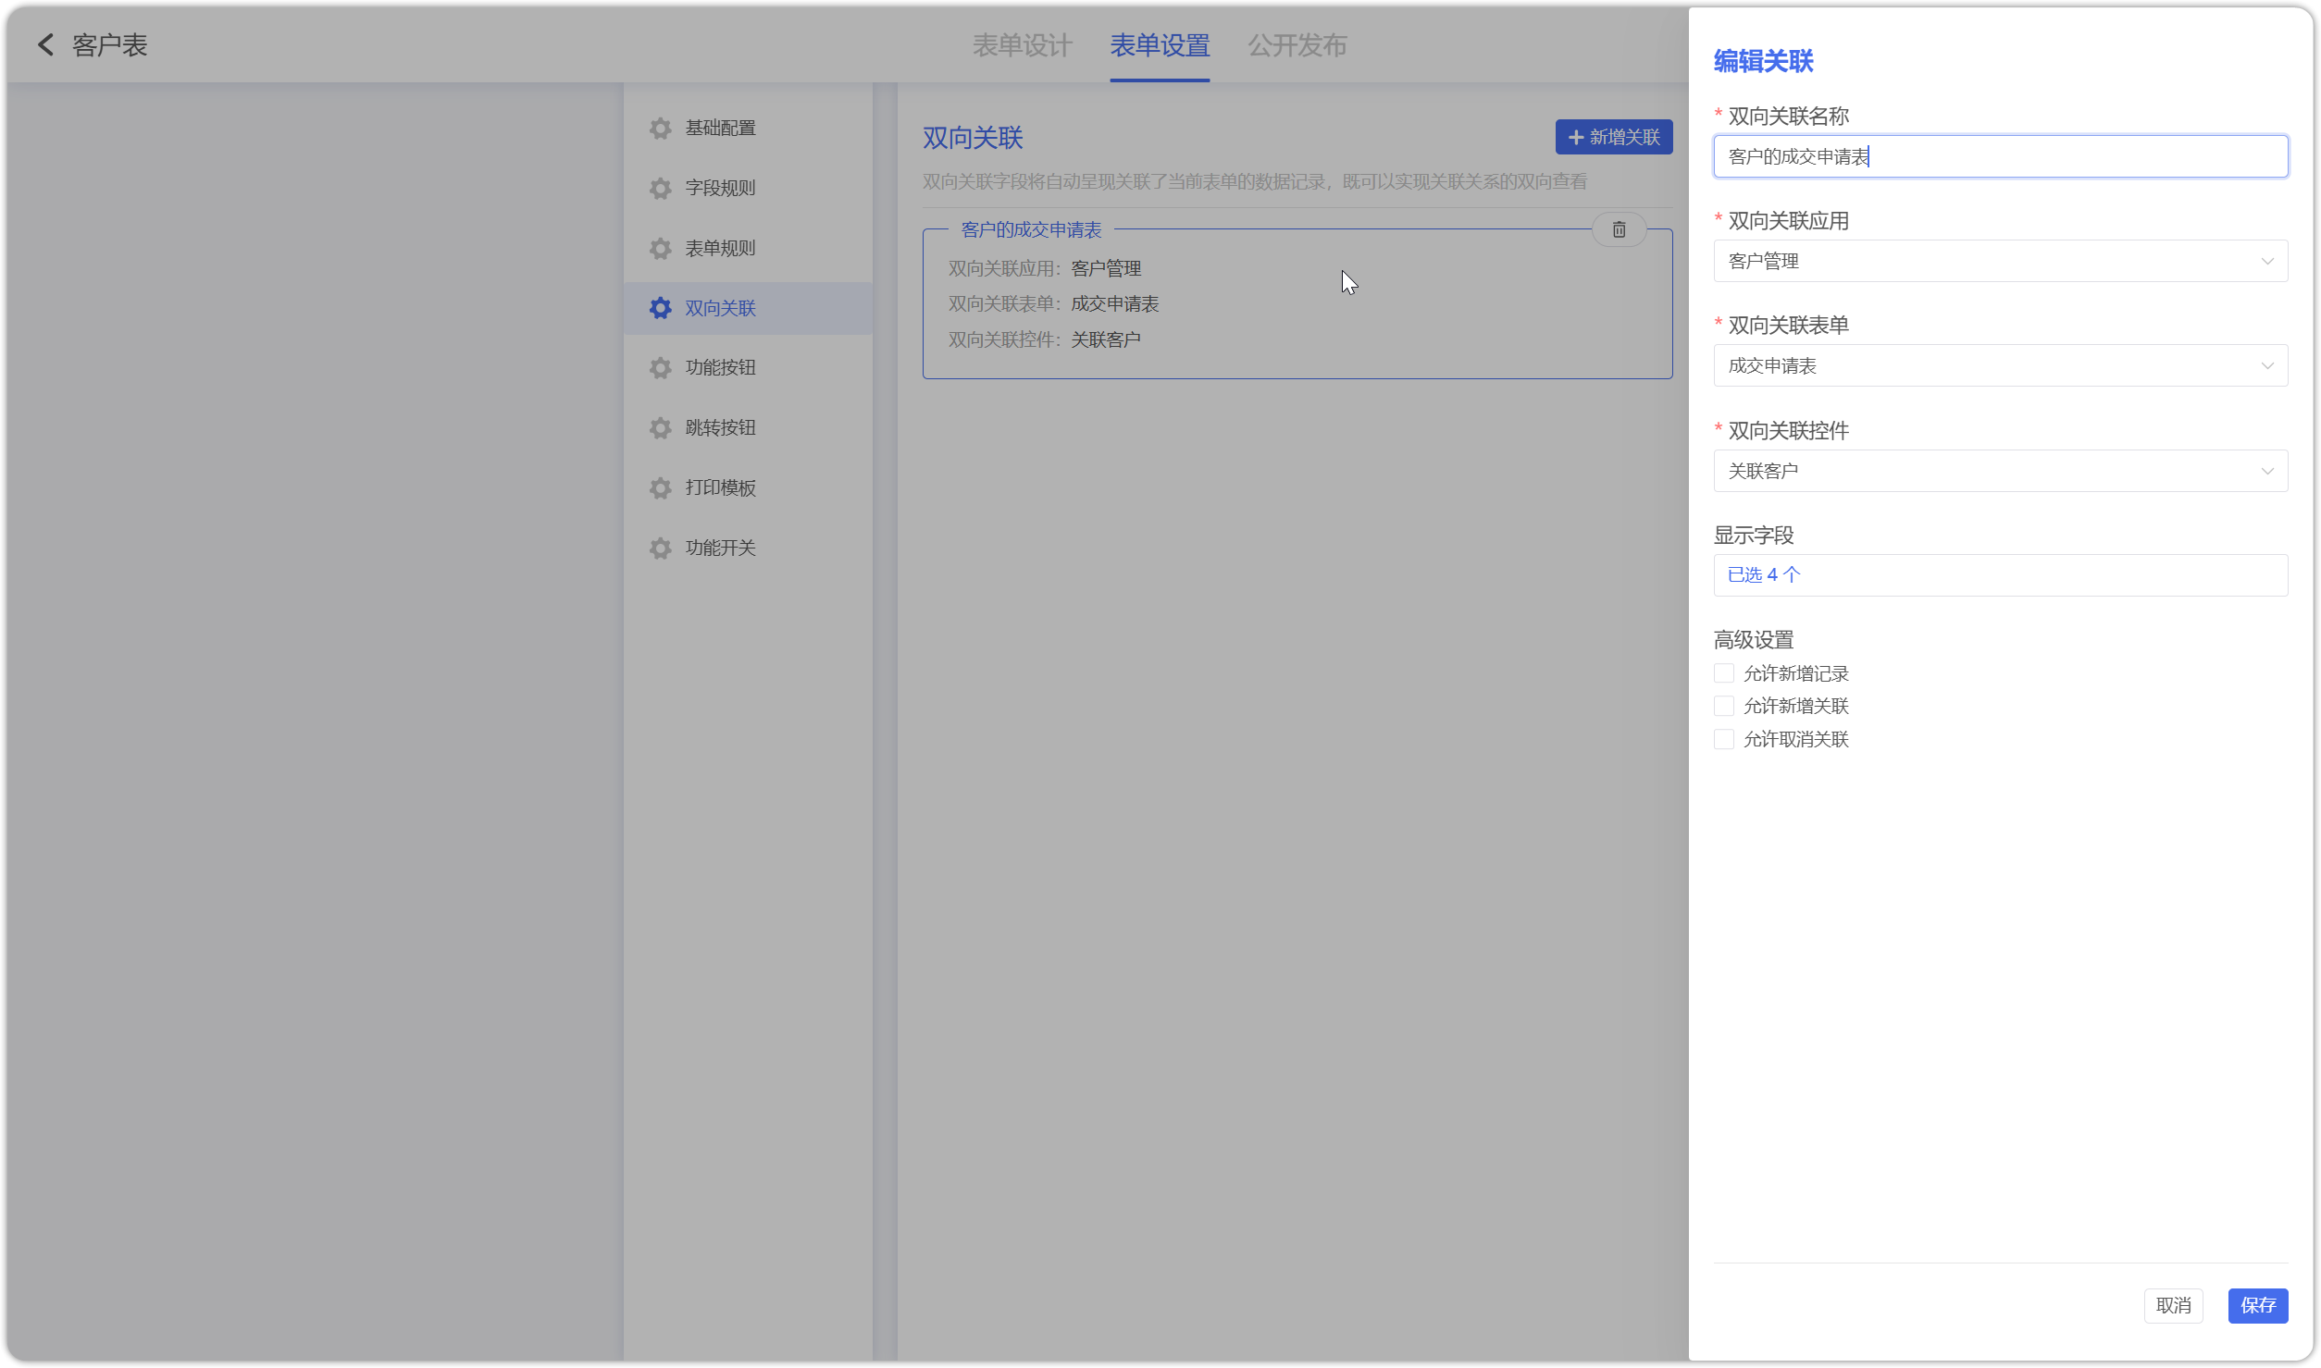Open the 字段规则 settings section
The width and height of the screenshot is (2321, 1368).
[748, 188]
